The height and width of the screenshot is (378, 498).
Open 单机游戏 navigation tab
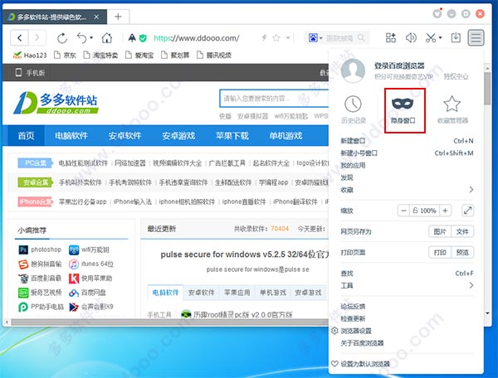(286, 136)
